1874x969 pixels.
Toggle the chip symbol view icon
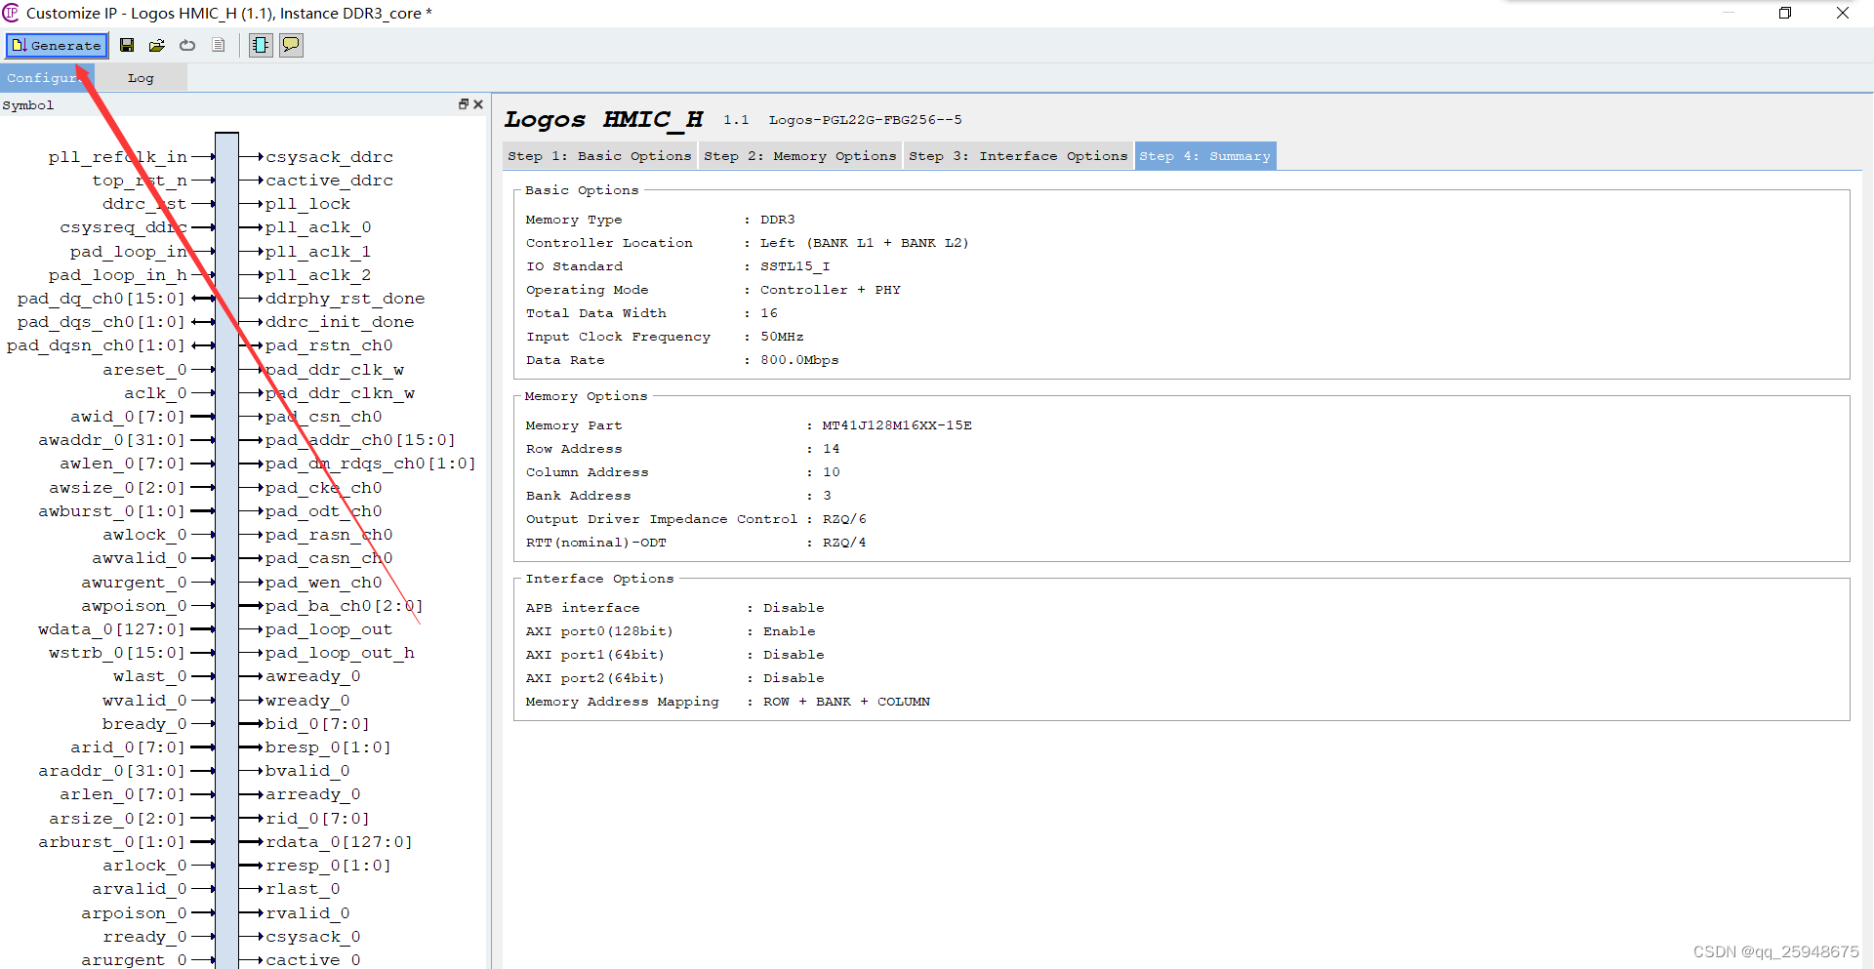click(x=261, y=45)
